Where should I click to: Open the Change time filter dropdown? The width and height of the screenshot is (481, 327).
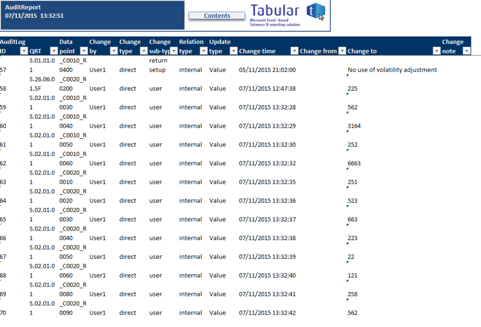[x=294, y=51]
